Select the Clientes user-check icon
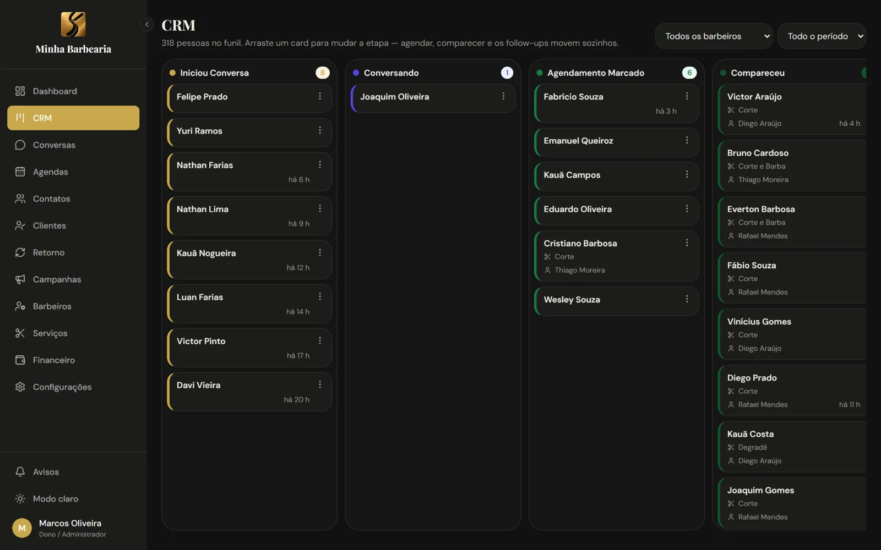The width and height of the screenshot is (881, 550). coord(20,226)
